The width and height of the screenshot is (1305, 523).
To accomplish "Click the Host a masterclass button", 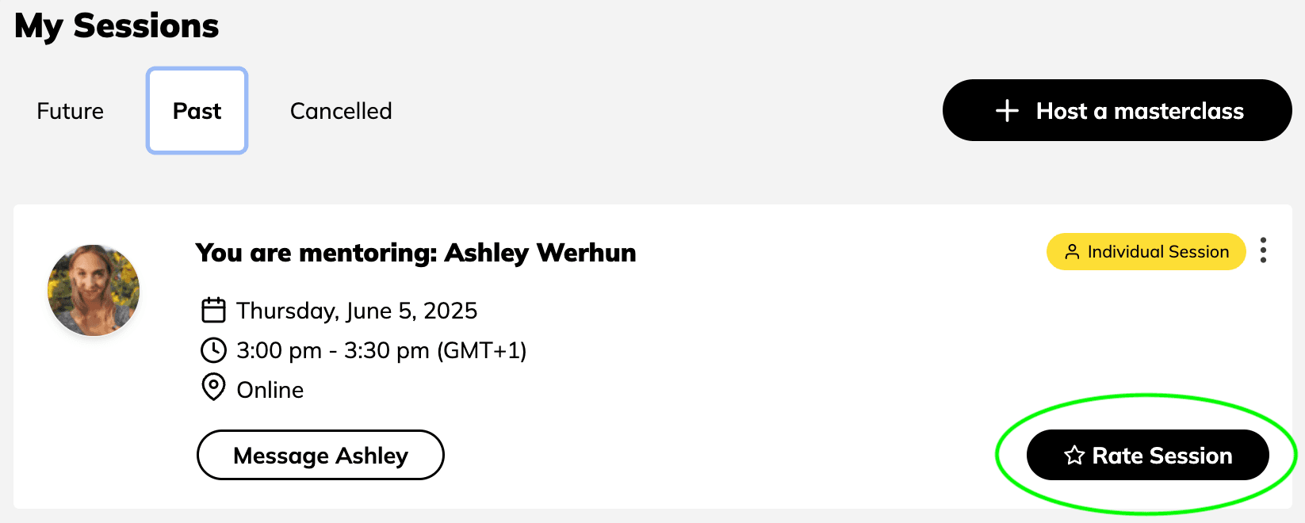I will 1116,110.
